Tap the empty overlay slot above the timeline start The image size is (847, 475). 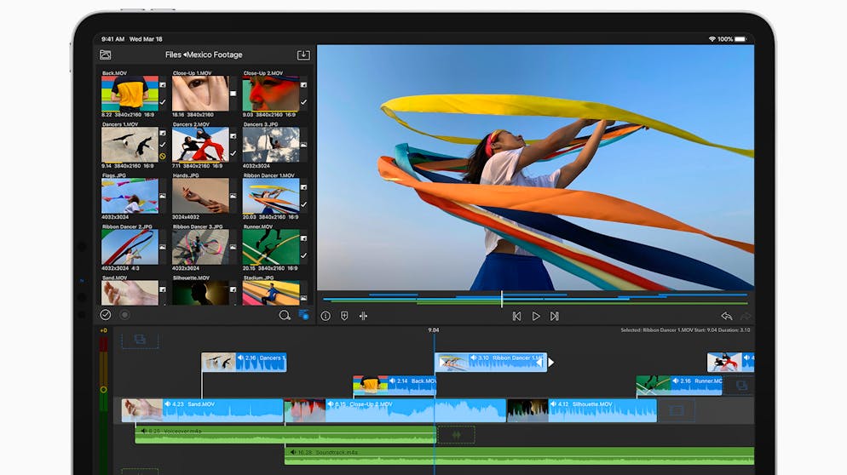(140, 340)
